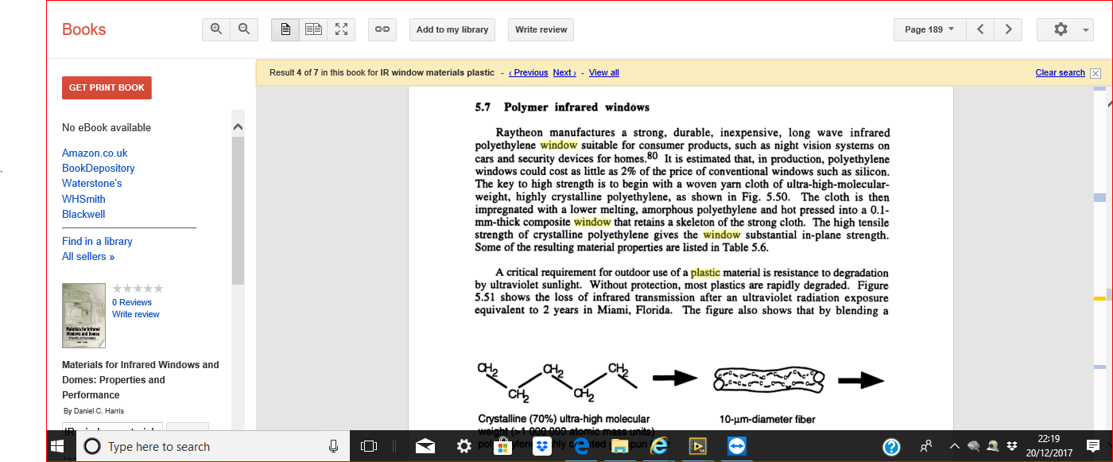Click the link icon to share book

coord(382,29)
